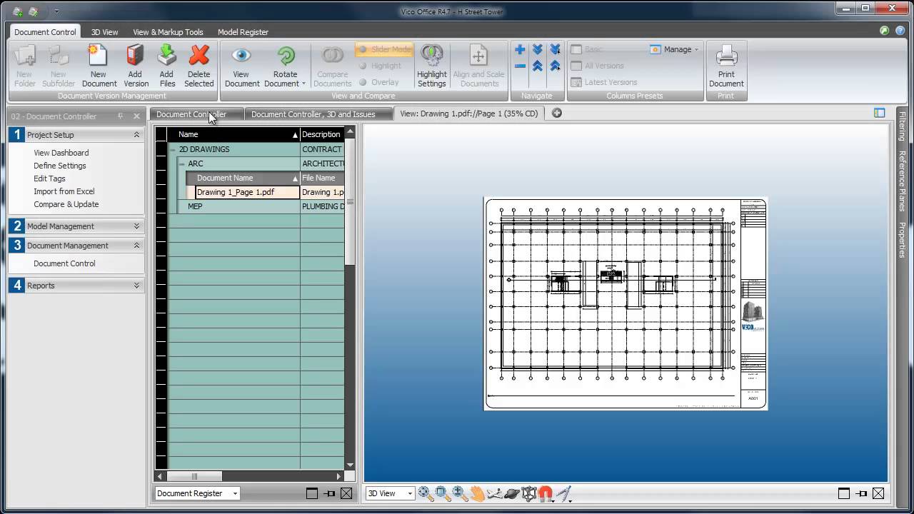Open the View Dashboard link
The width and height of the screenshot is (914, 514).
(x=61, y=153)
